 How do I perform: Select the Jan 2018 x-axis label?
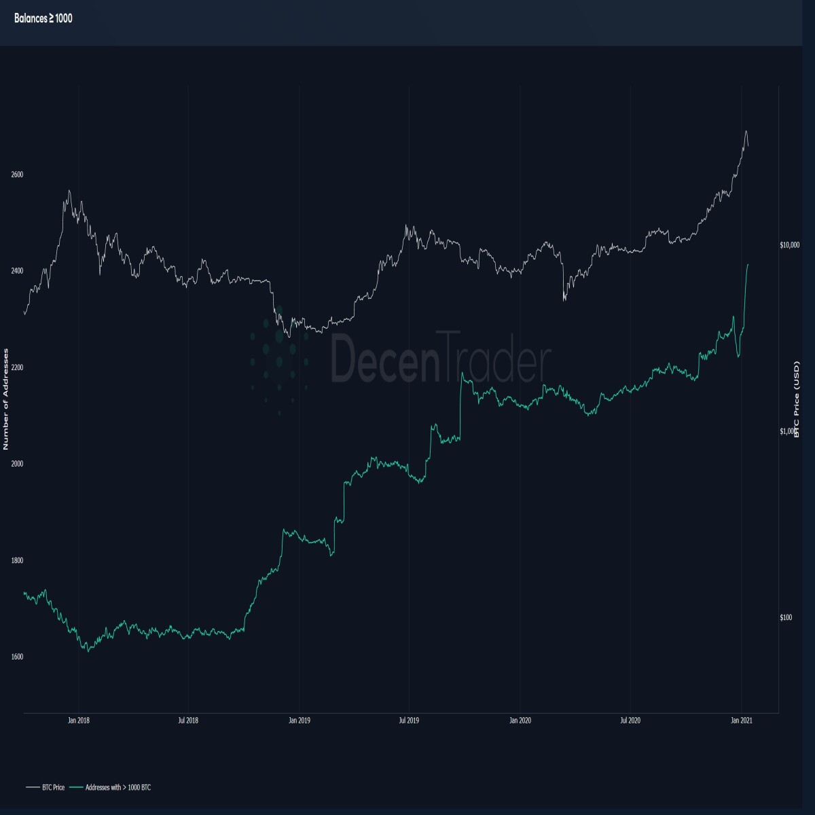[79, 721]
